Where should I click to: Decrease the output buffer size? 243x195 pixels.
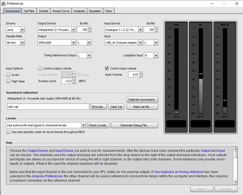[90, 31]
